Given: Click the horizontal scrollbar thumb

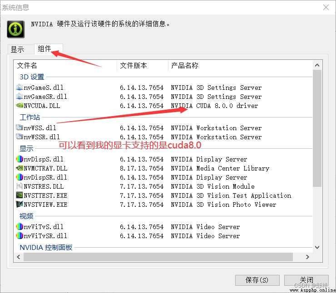Looking at the screenshot, I should click(x=158, y=257).
